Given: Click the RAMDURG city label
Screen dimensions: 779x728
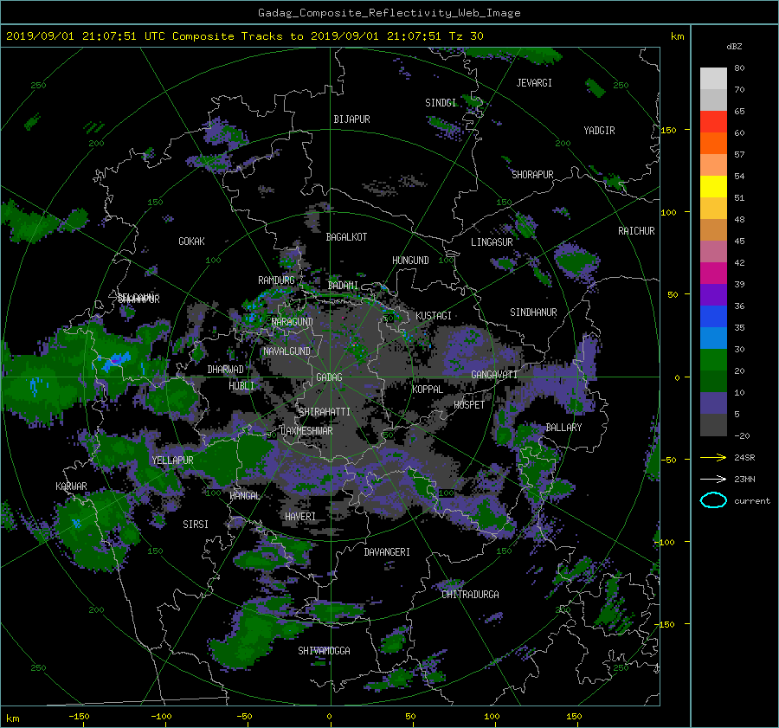Looking at the screenshot, I should coord(276,280).
